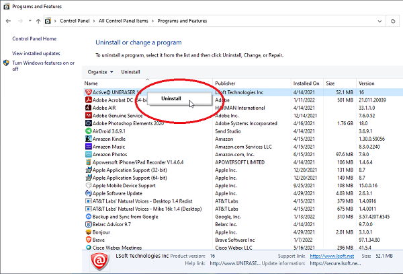403x274 pixels.
Task: Open Control Panel Home link
Action: coord(34,38)
